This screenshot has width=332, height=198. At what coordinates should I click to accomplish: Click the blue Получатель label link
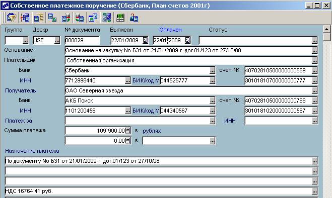point(21,90)
